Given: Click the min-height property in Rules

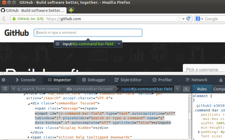Looking at the screenshot, I should [212, 127].
